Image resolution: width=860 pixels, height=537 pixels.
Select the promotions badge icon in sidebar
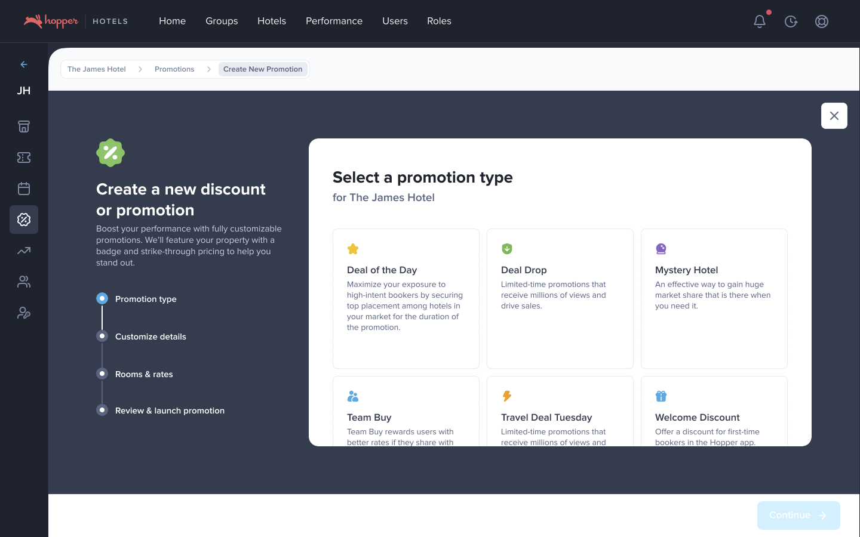24,220
